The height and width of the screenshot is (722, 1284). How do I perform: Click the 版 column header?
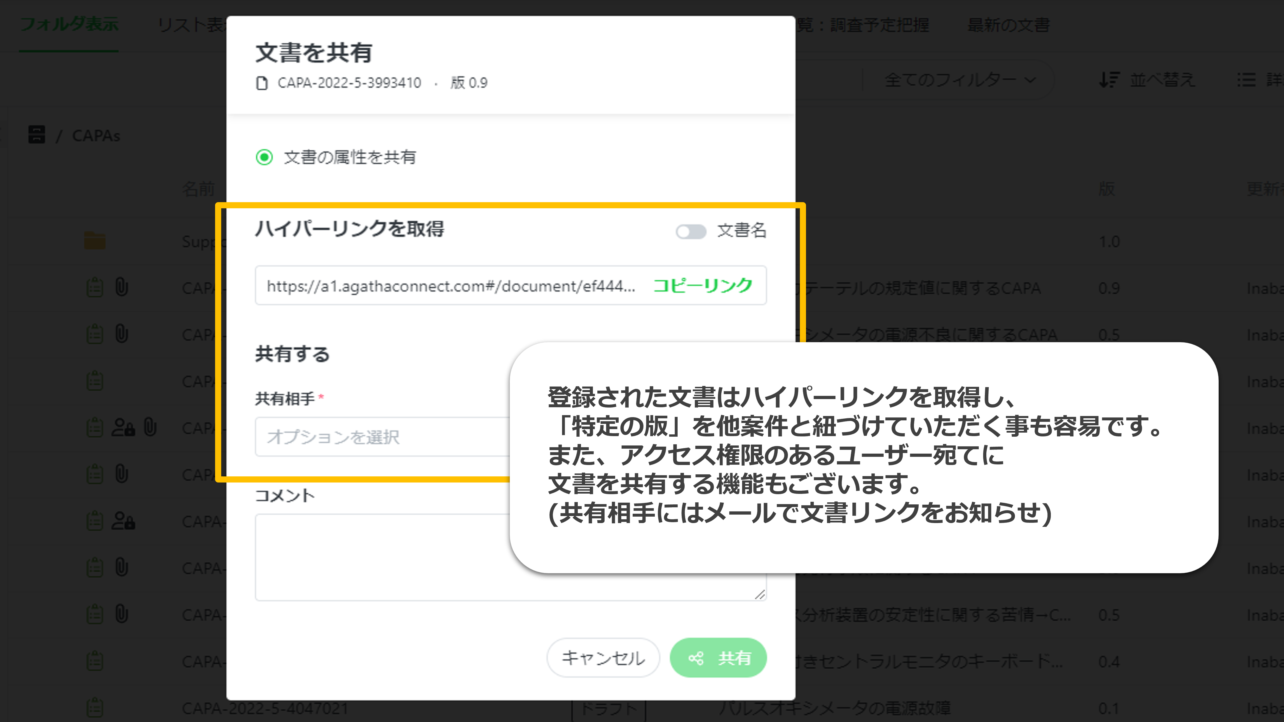point(1107,189)
